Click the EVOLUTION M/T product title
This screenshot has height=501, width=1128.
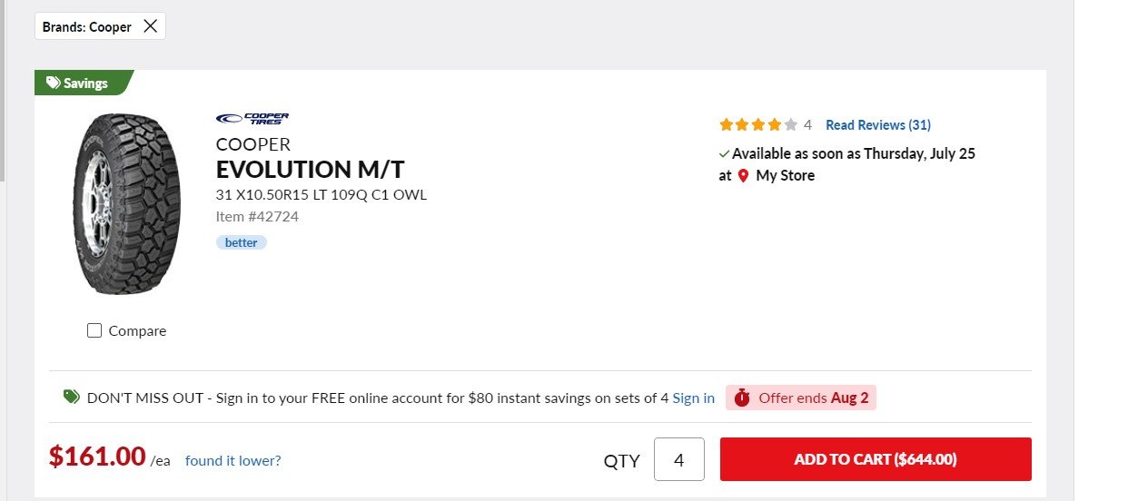310,170
